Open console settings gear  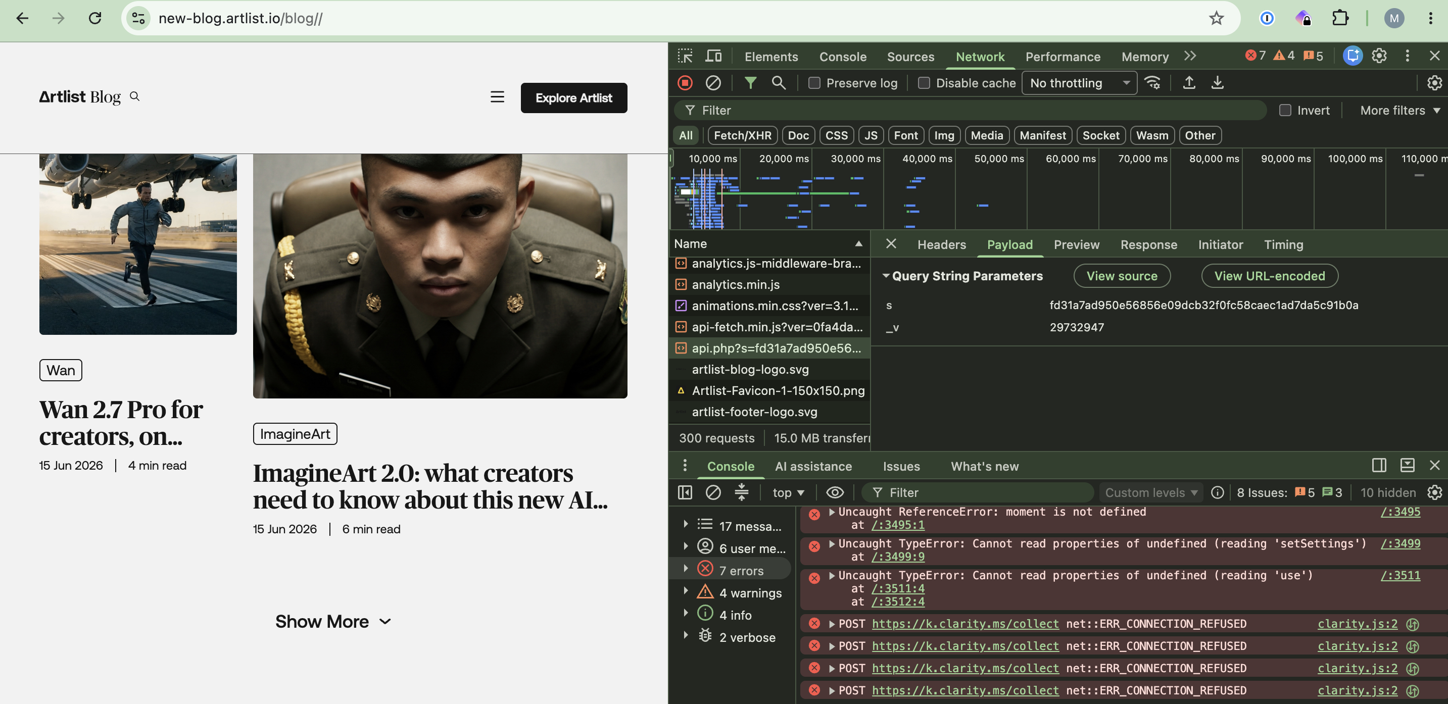(x=1434, y=493)
